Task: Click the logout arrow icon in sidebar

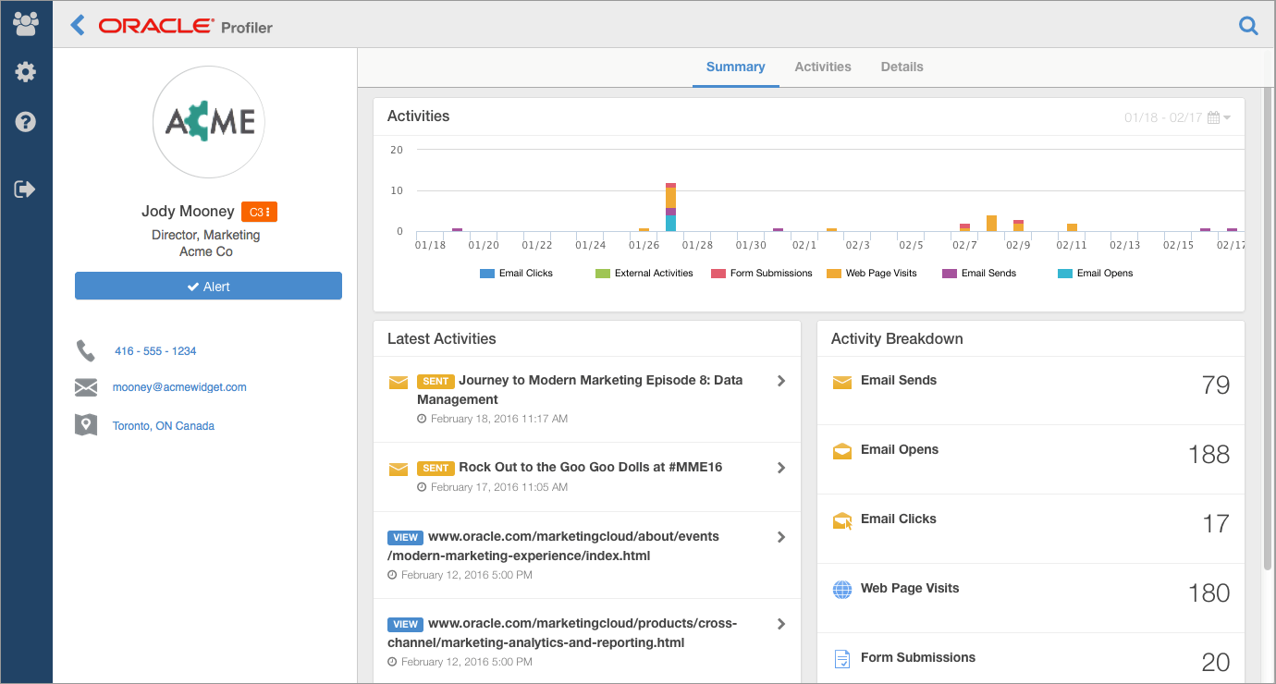Action: [26, 189]
